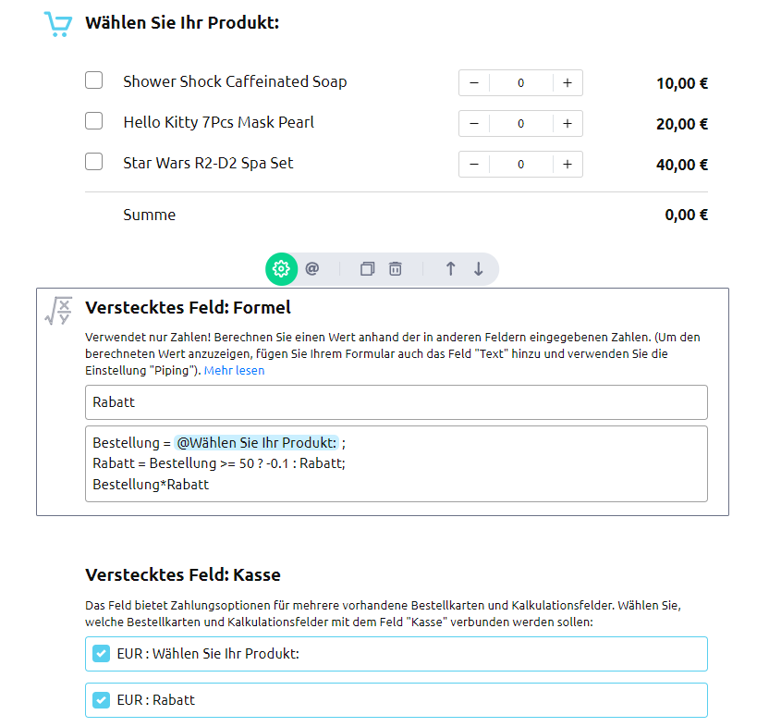Open the "Mehr lesen" link

click(234, 371)
